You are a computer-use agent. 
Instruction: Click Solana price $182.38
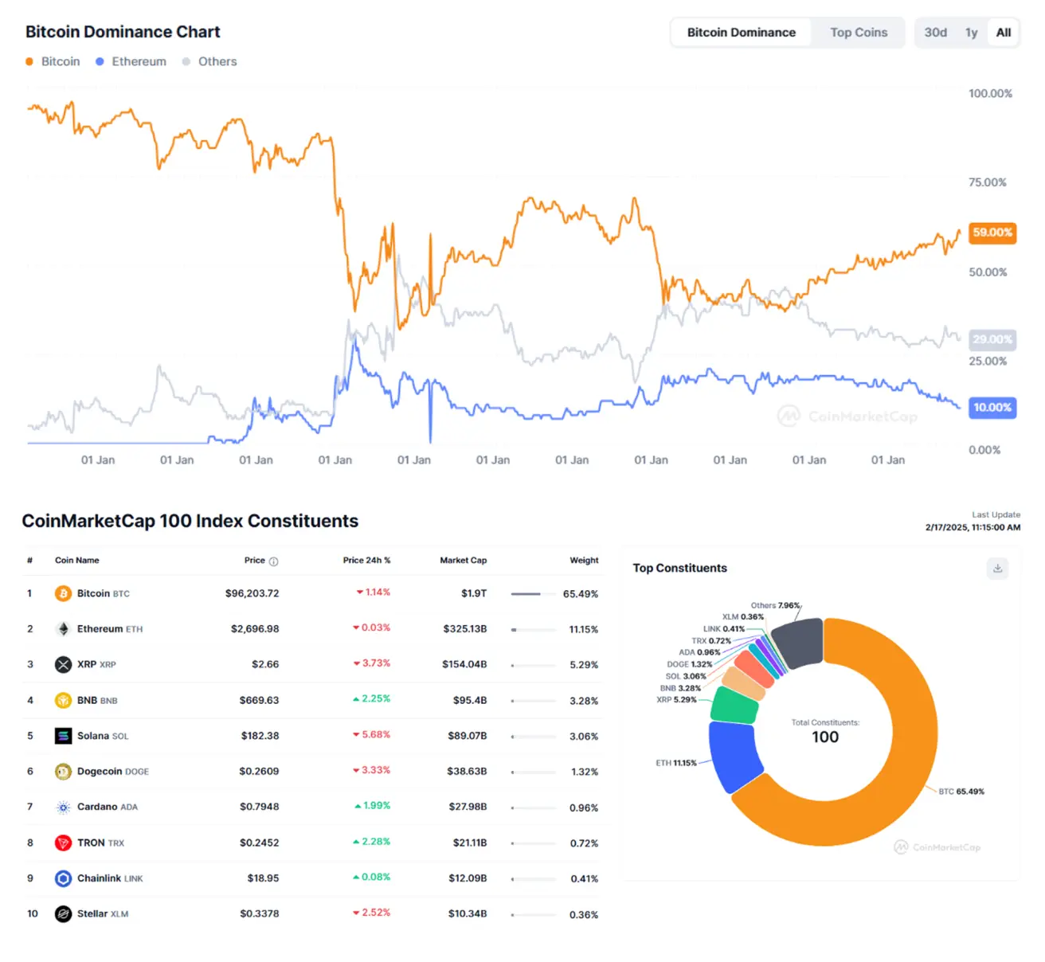click(260, 736)
